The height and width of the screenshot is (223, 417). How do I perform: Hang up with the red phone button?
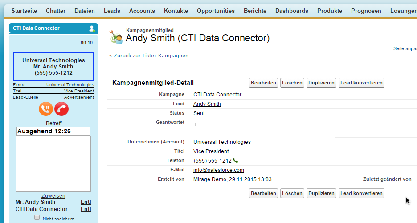pyautogui.click(x=61, y=109)
